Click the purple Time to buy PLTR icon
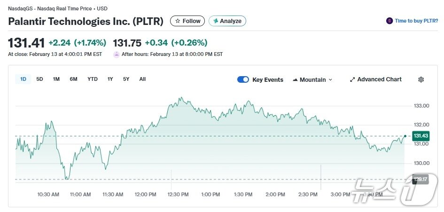Screen dimensions: 444x212 pos(389,21)
